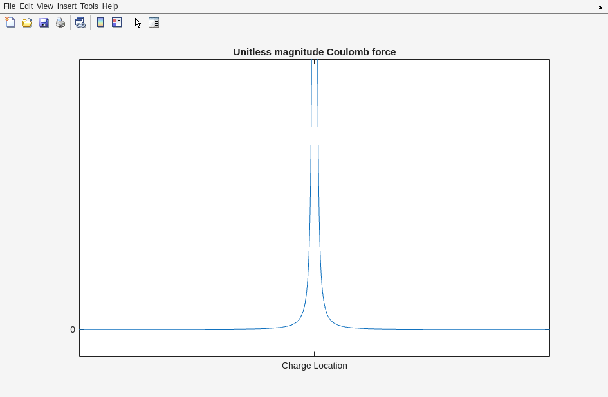Open a file using the folder icon
This screenshot has height=397, width=608.
[27, 22]
